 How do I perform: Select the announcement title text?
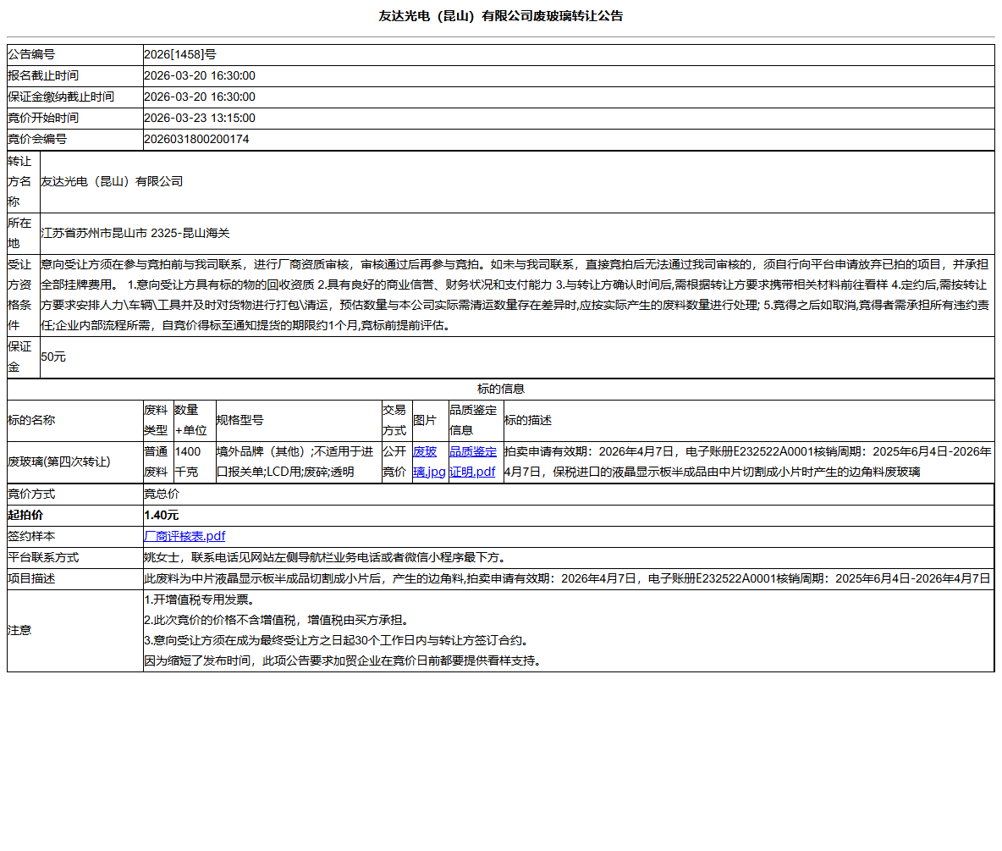(x=501, y=15)
